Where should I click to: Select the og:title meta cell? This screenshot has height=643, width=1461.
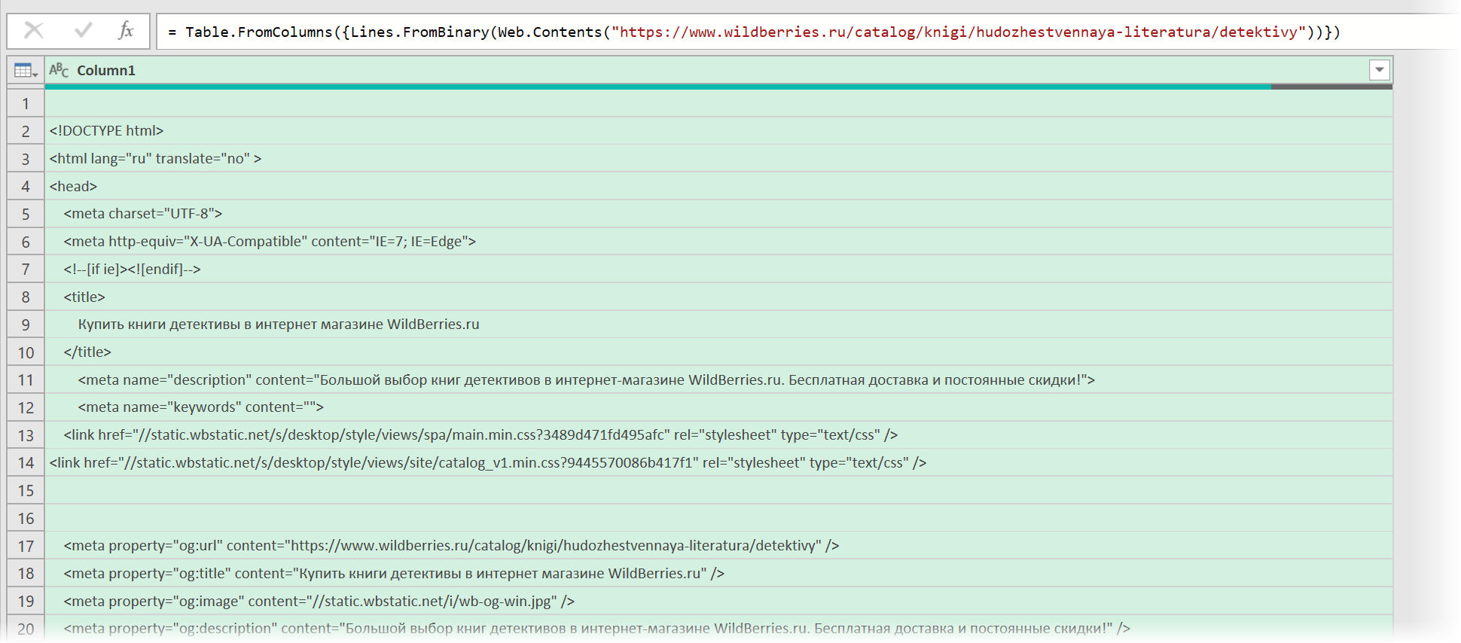[718, 574]
